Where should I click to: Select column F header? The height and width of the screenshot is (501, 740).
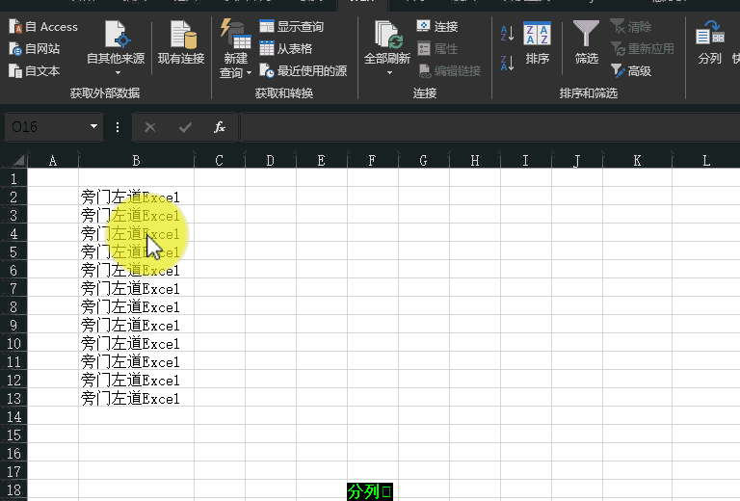372,161
